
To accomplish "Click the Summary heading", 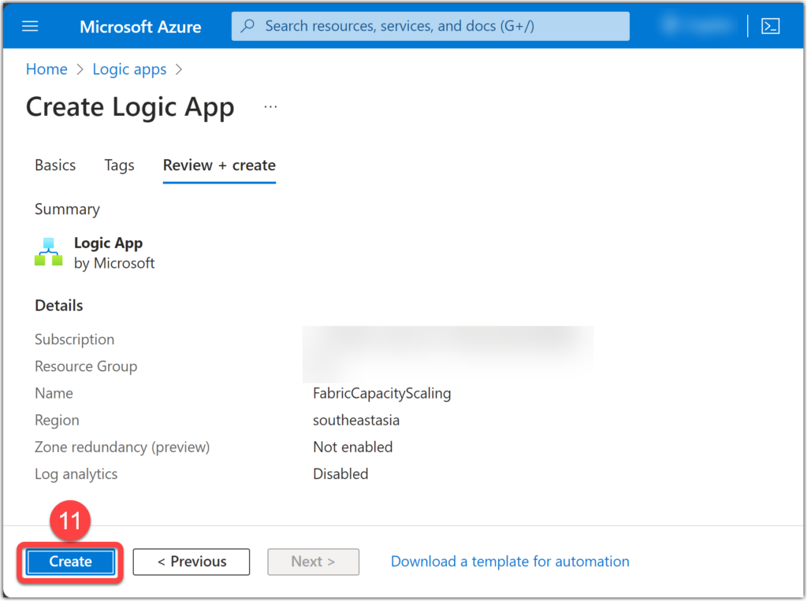I will point(67,209).
